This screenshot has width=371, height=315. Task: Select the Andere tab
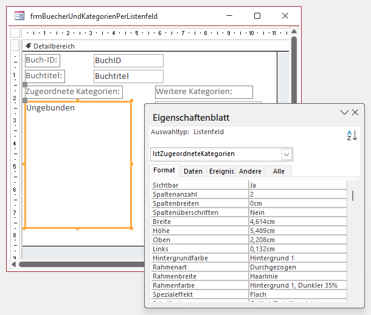click(250, 171)
